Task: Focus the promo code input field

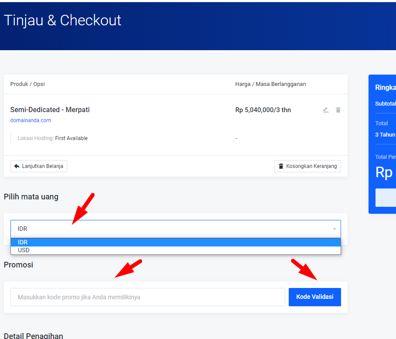Action: pos(147,297)
